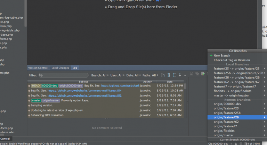Select local branch floobits
Viewport: 267px width, 145px height.
pyautogui.click(x=237, y=91)
